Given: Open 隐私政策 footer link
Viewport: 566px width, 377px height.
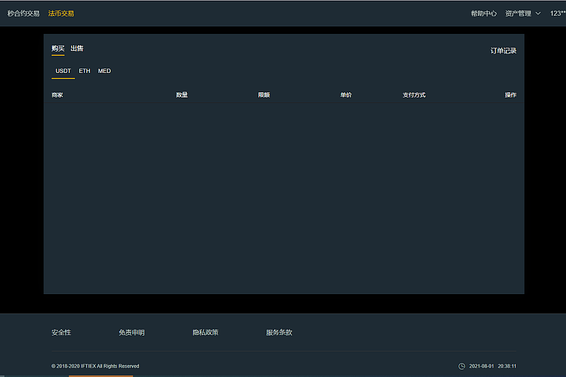Looking at the screenshot, I should click(206, 332).
